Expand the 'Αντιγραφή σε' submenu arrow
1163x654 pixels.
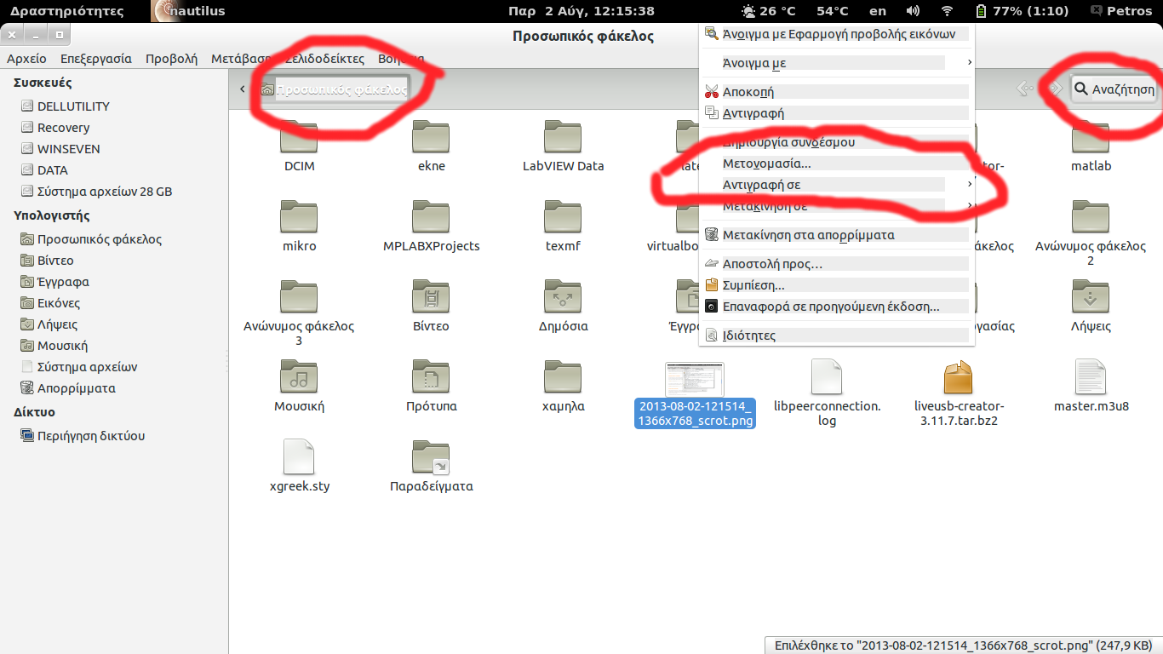pos(970,185)
